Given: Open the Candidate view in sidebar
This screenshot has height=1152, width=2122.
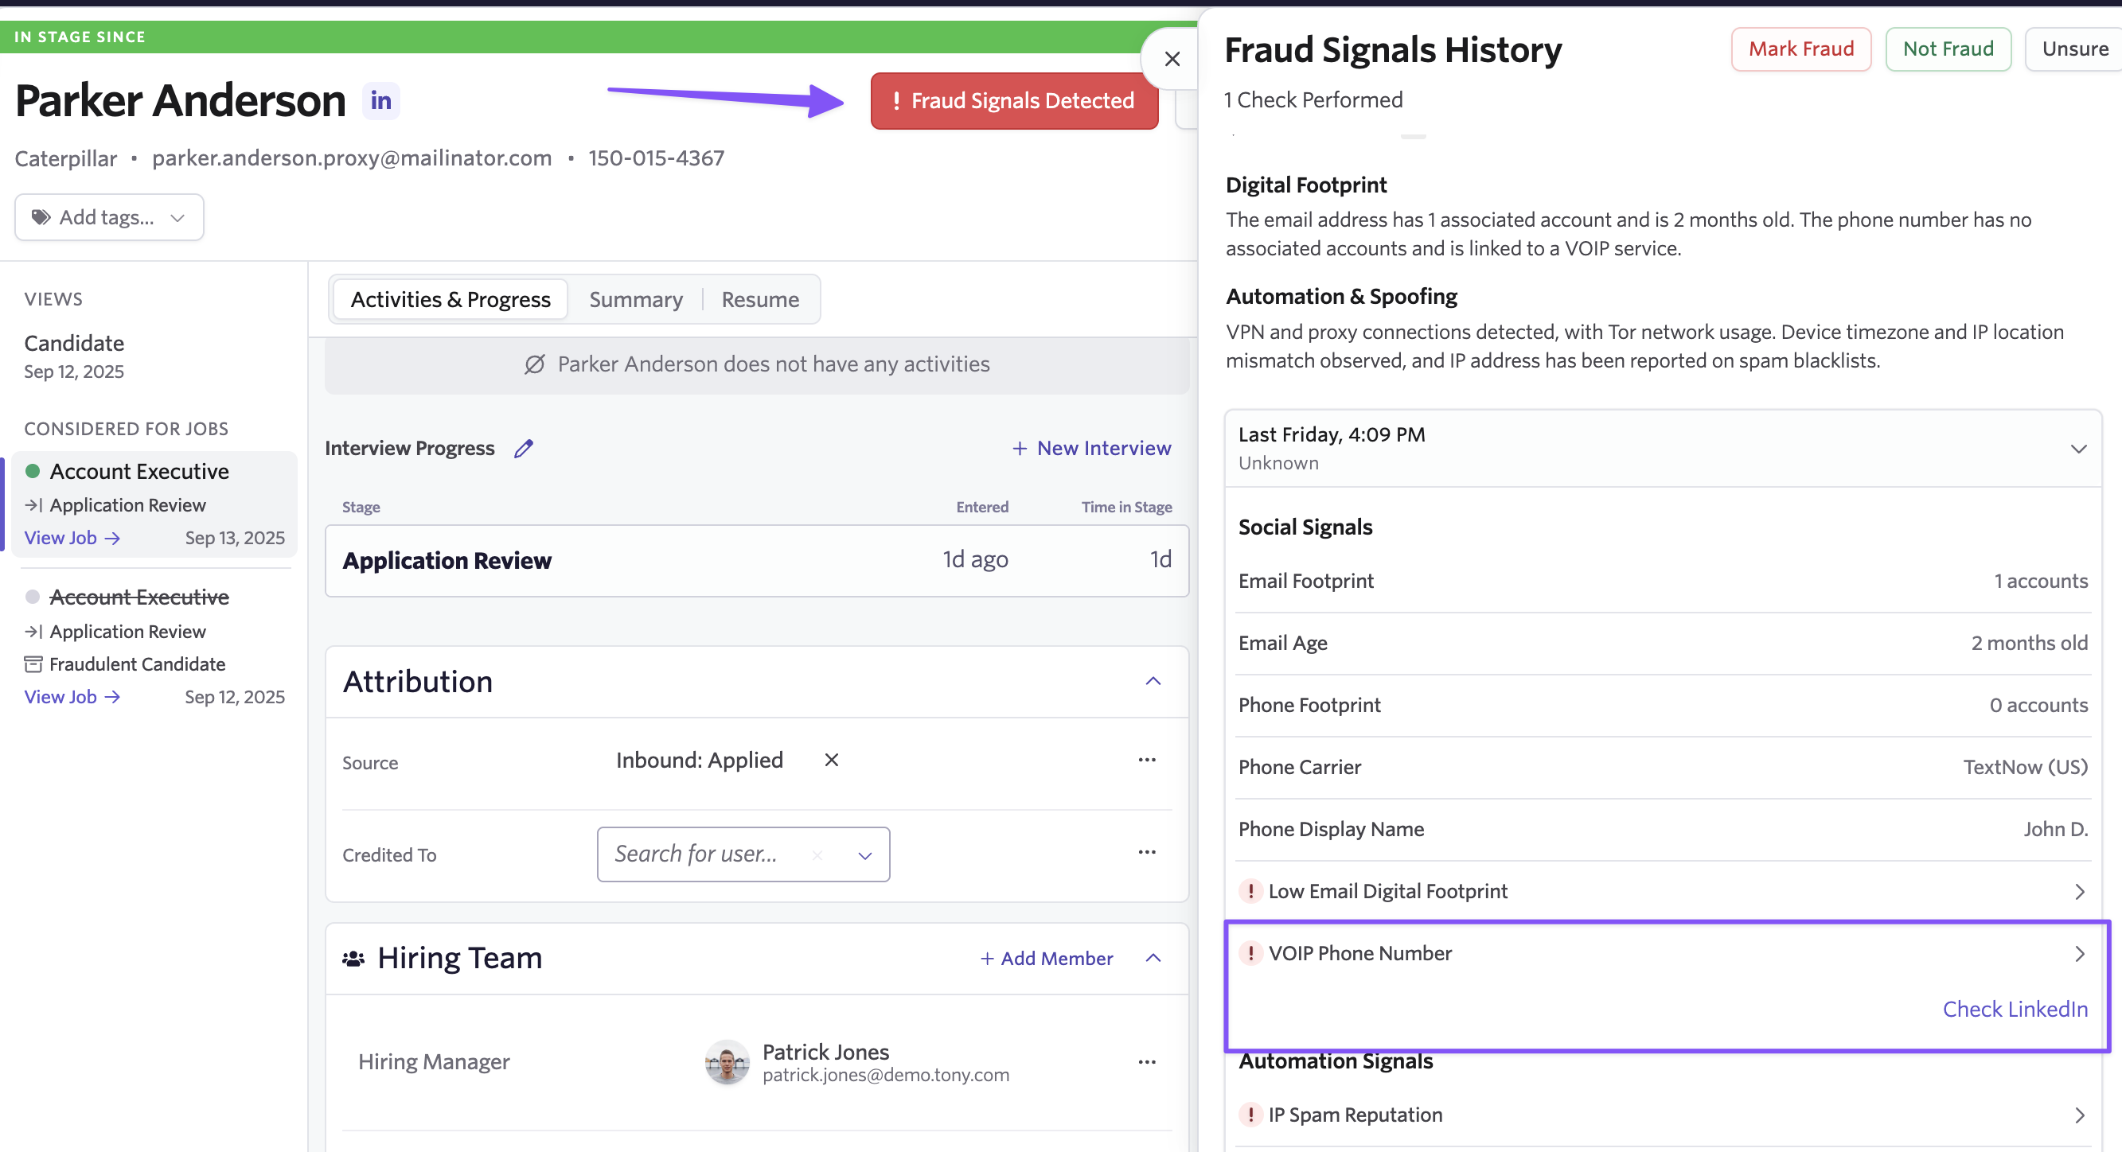Looking at the screenshot, I should 74,355.
